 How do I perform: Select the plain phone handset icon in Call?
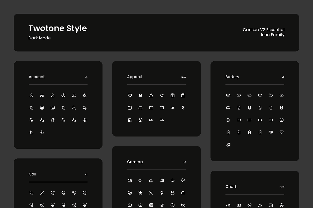(x=31, y=193)
